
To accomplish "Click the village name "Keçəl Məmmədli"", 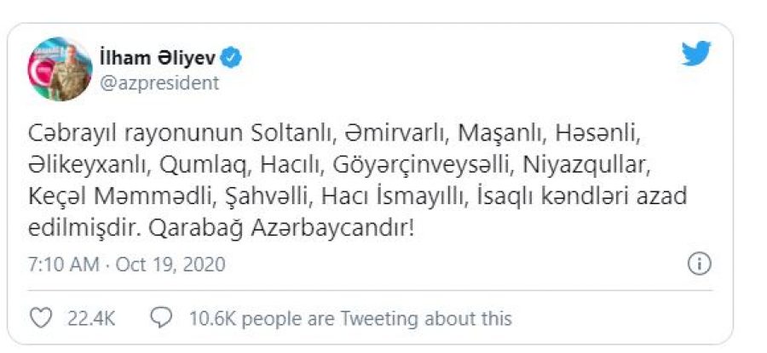I will click(114, 198).
